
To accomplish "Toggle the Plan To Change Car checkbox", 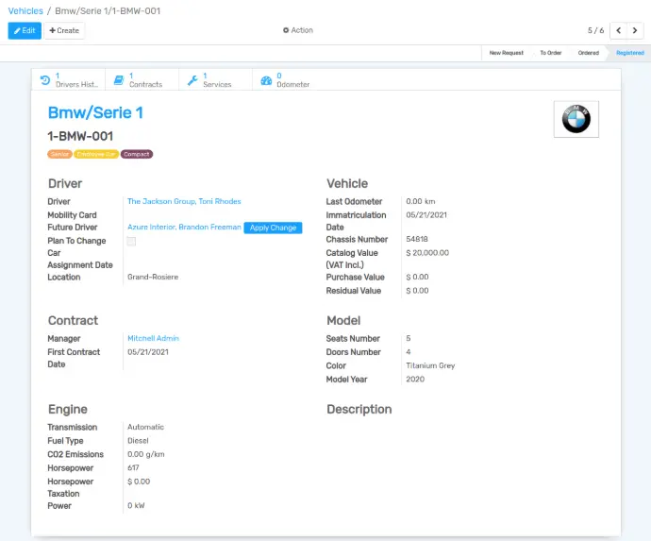I will 131,241.
